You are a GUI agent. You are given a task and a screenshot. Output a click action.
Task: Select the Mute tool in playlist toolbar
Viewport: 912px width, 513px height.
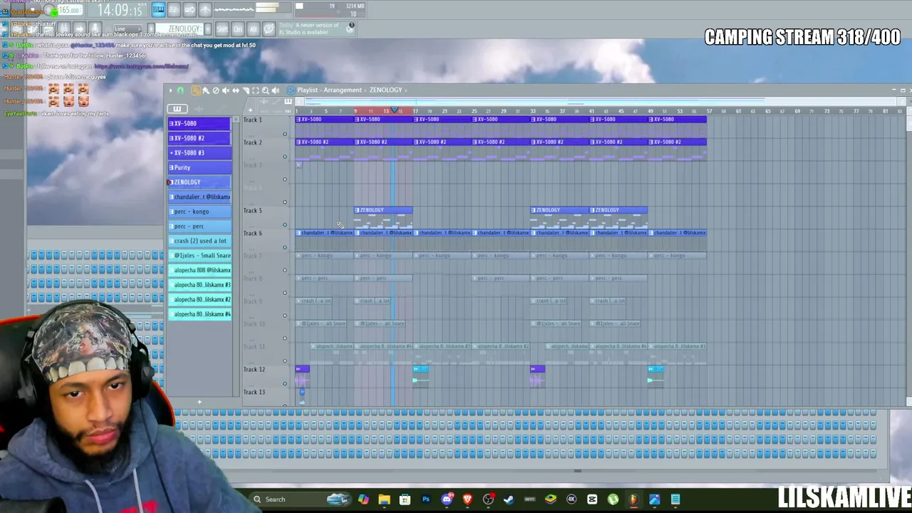226,90
